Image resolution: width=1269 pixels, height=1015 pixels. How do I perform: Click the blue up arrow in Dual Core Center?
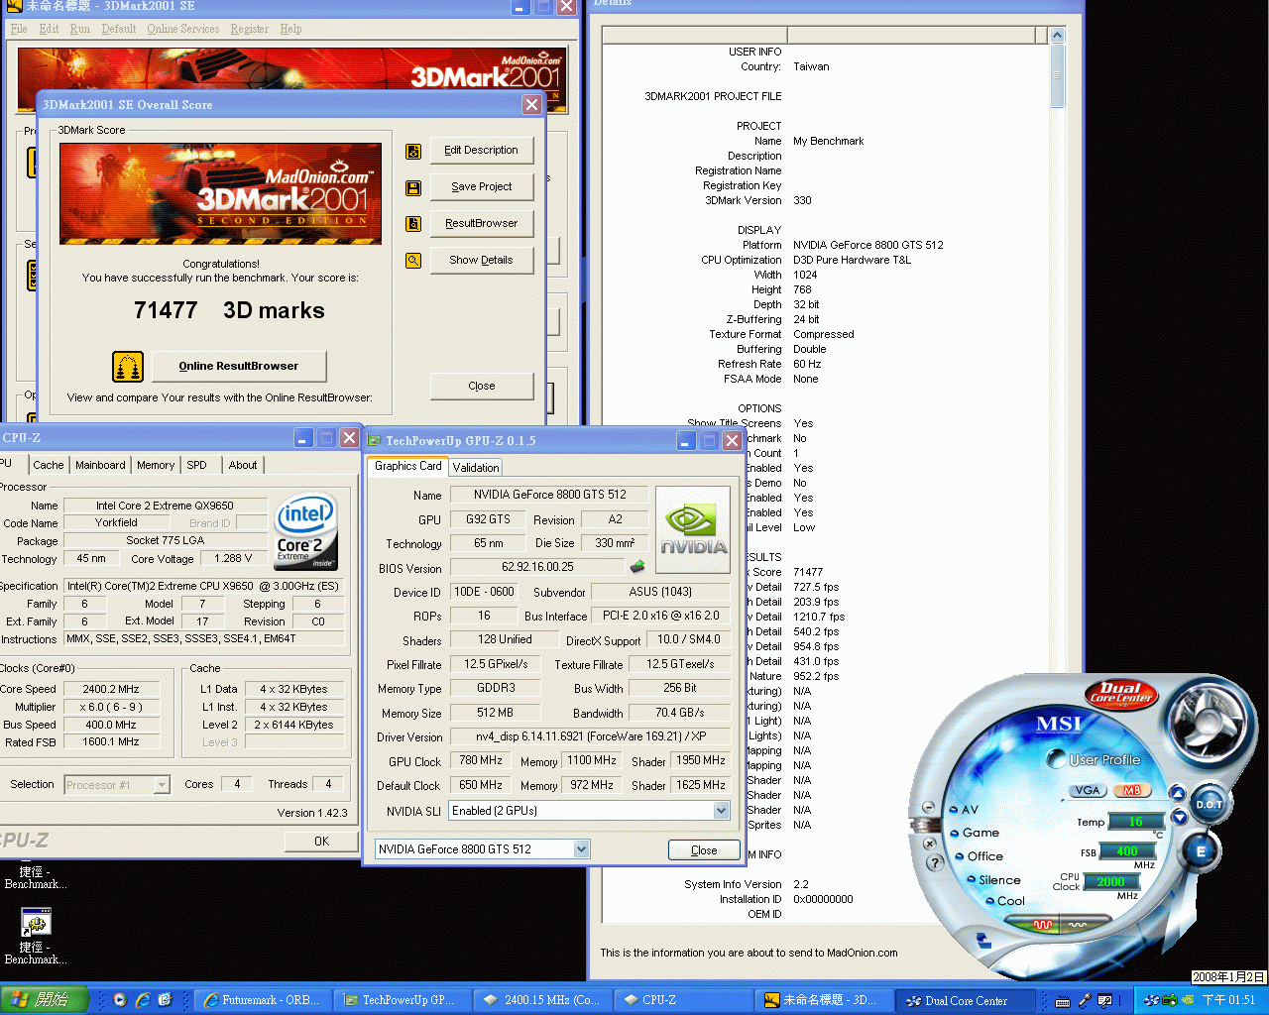coord(1177,792)
